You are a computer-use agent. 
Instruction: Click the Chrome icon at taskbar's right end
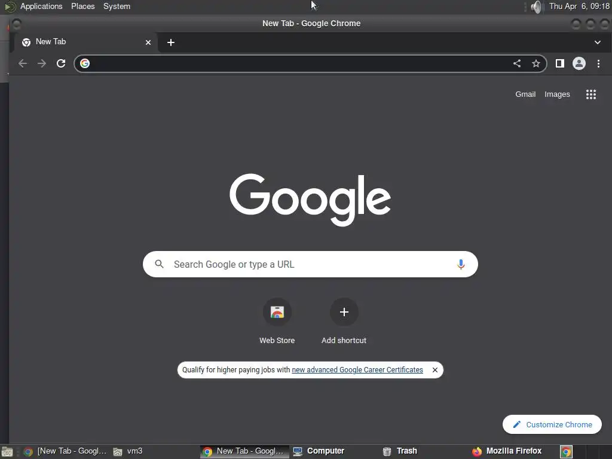566,452
